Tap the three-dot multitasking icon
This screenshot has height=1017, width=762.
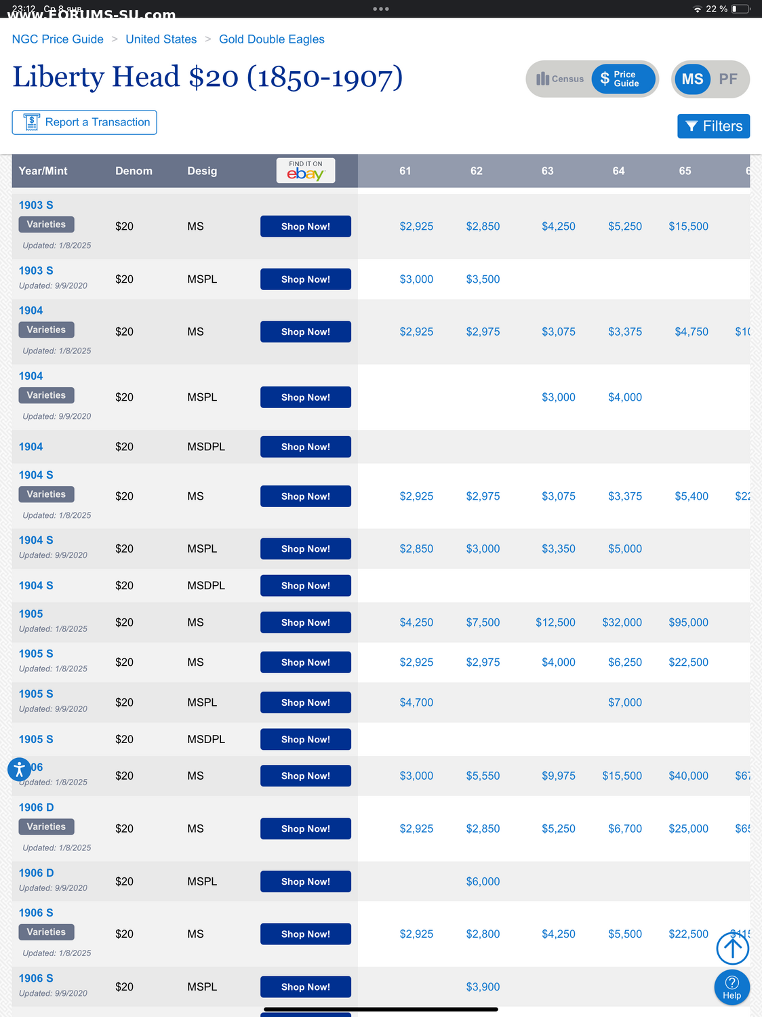381,9
